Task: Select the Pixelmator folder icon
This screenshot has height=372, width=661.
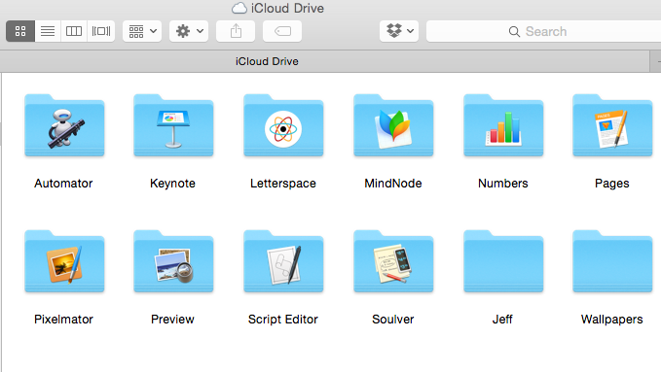Action: pos(64,261)
